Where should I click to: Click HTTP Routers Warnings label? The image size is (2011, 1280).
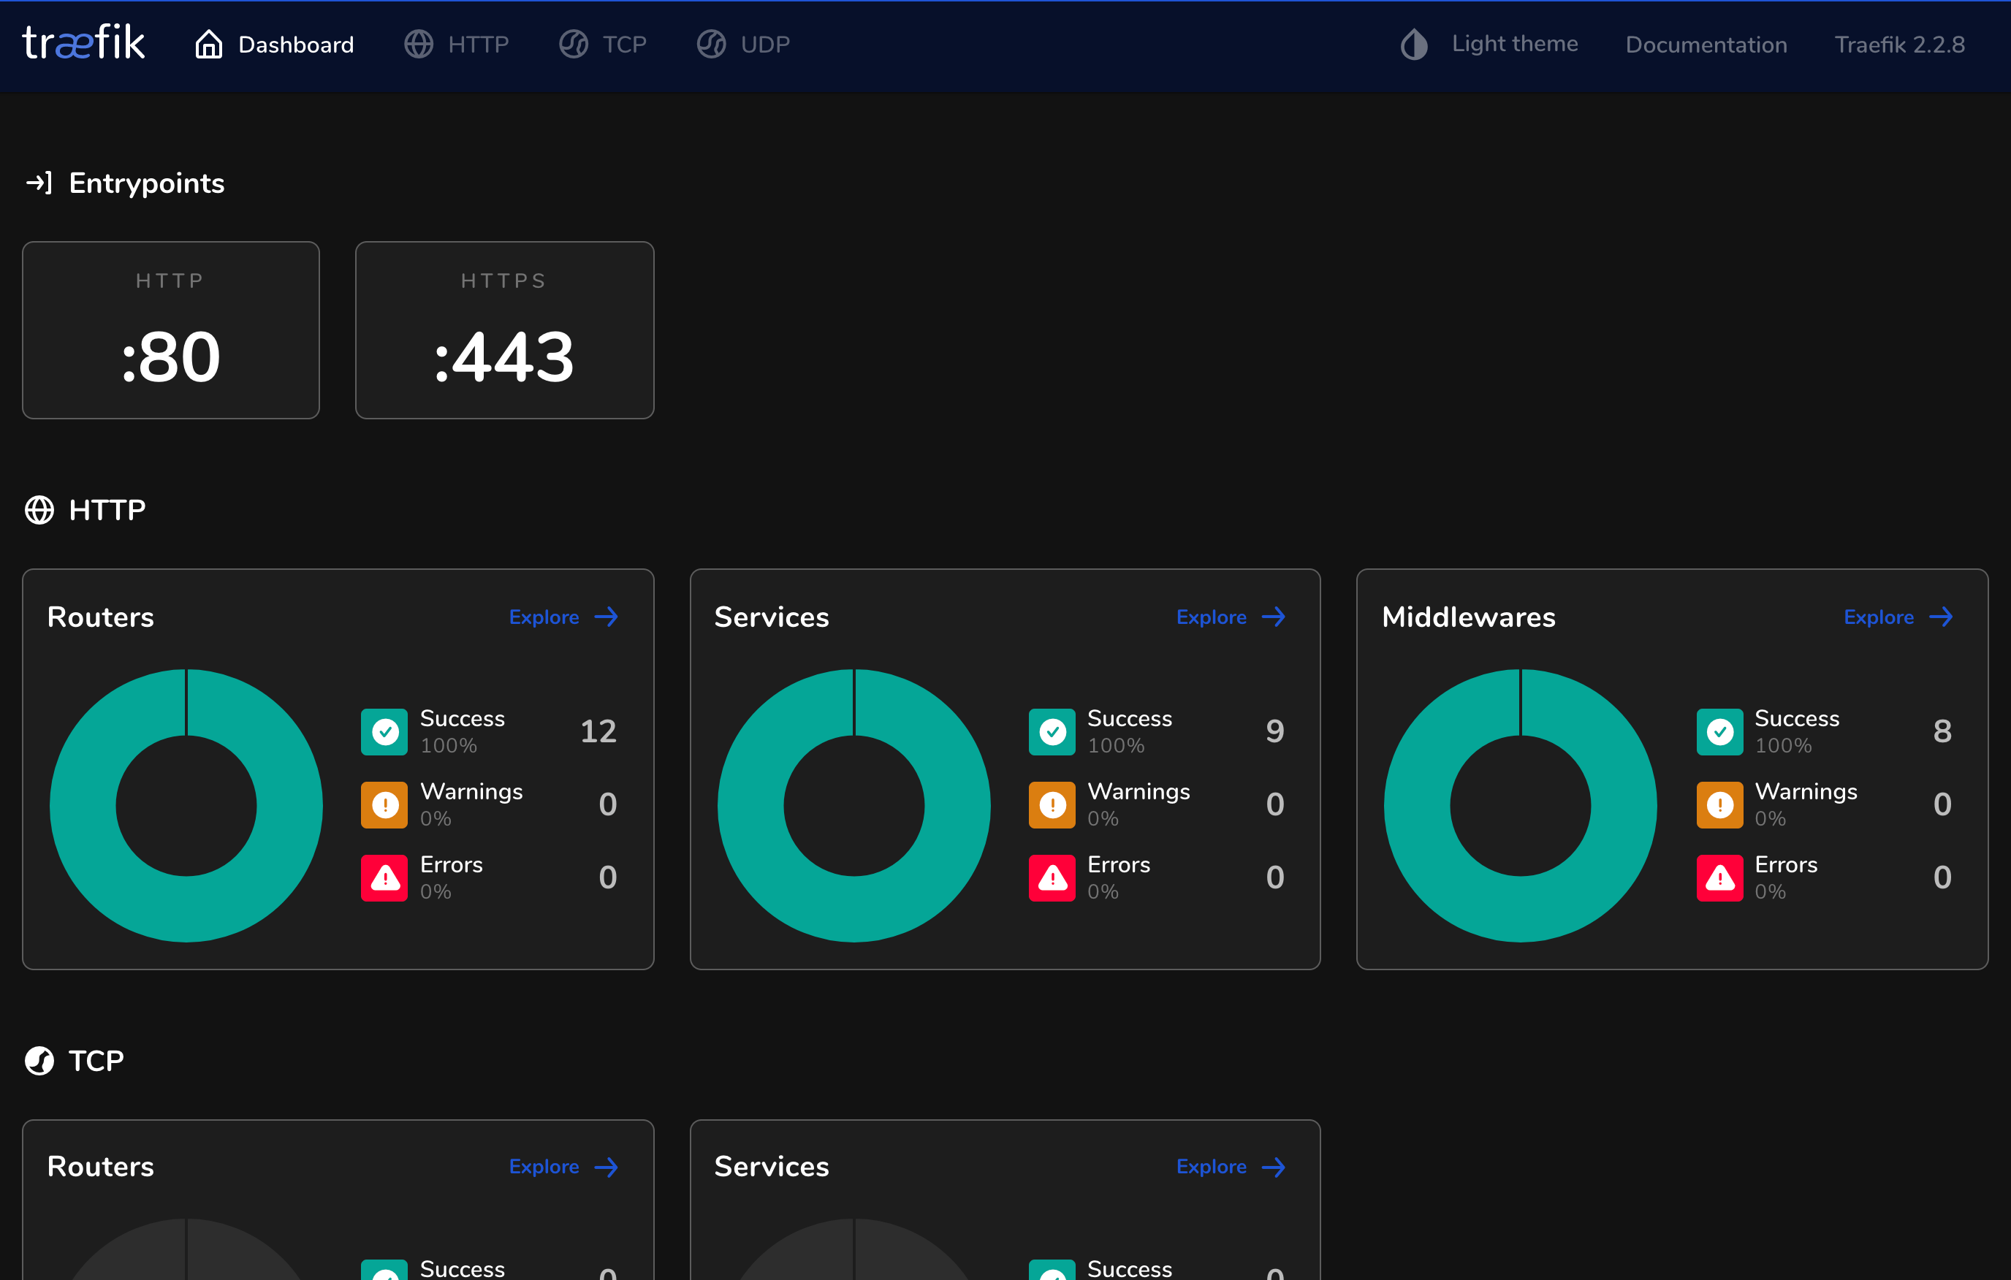tap(471, 791)
